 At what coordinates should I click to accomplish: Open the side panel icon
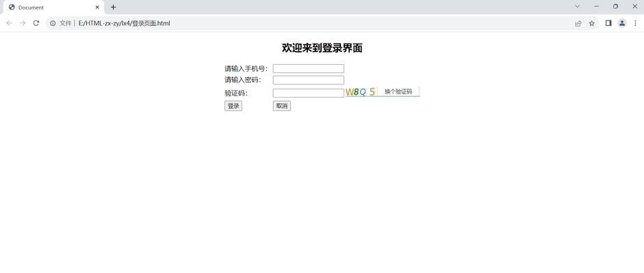608,23
